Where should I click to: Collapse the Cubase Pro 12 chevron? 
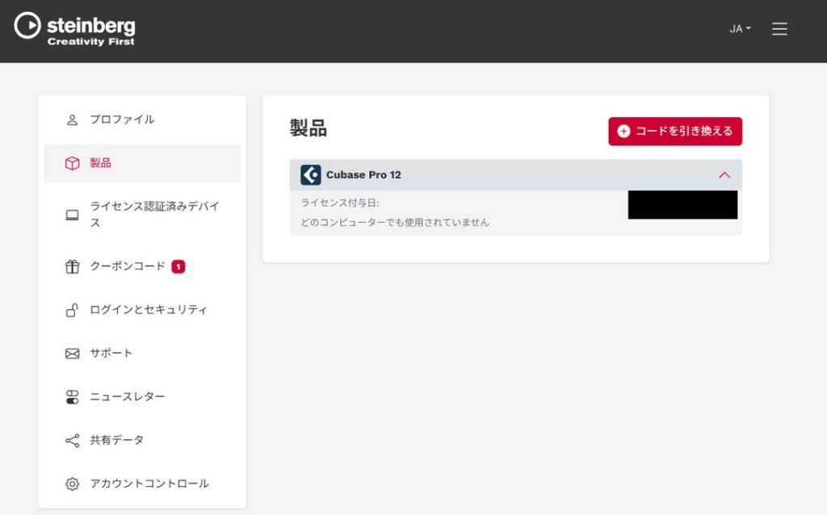click(x=724, y=175)
